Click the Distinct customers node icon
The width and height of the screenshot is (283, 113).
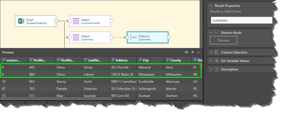[133, 38]
